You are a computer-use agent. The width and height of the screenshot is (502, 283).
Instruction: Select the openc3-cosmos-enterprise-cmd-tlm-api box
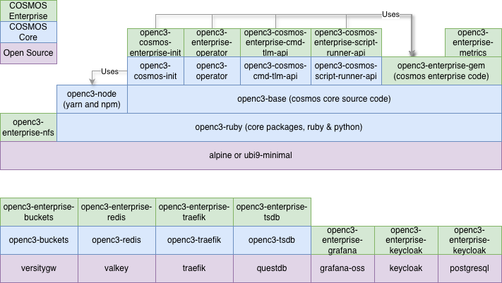(x=275, y=42)
